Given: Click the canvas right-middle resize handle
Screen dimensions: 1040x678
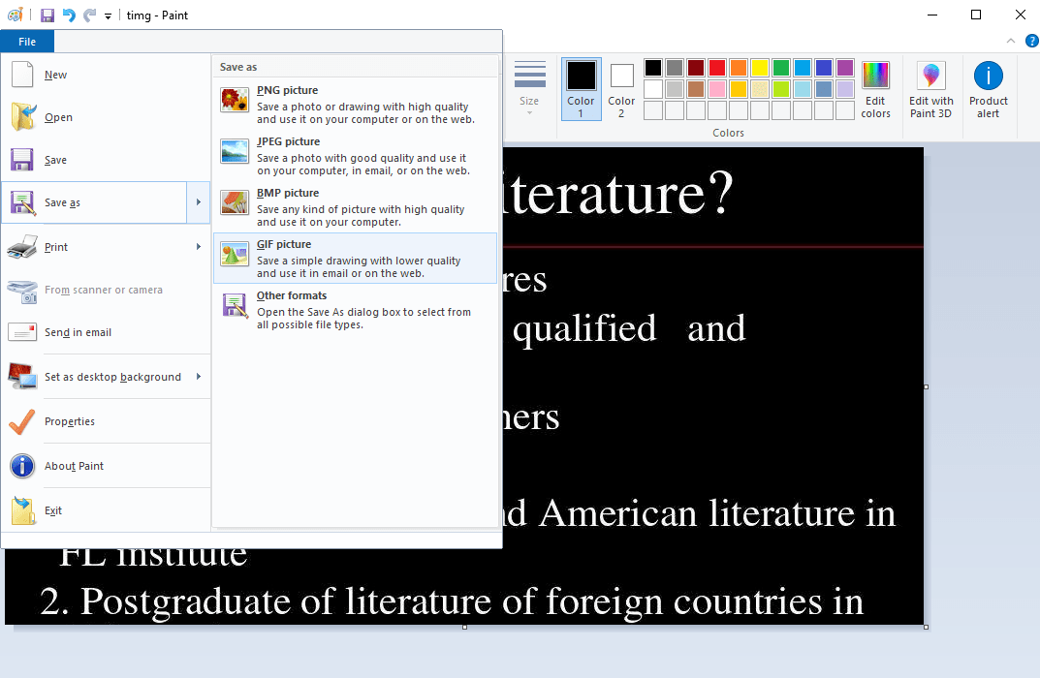Looking at the screenshot, I should pyautogui.click(x=926, y=386).
